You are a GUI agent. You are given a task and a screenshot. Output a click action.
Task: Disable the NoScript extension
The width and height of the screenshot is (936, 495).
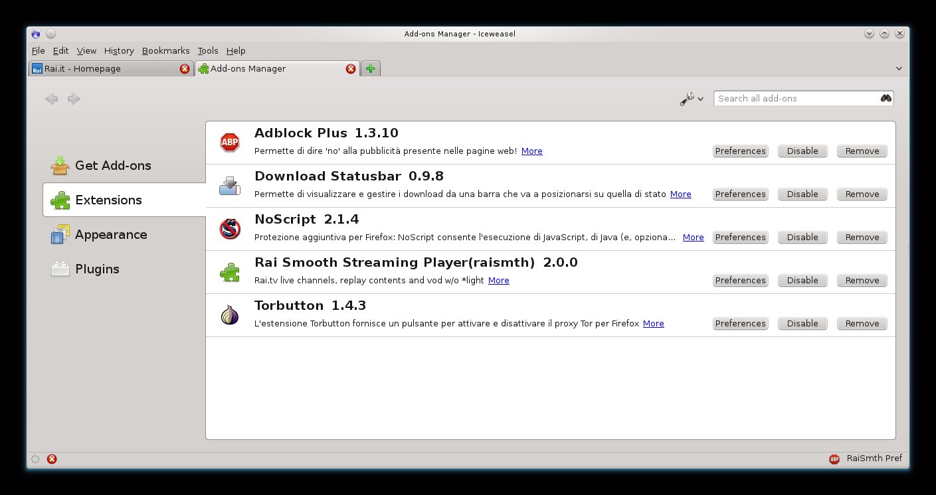click(x=802, y=238)
